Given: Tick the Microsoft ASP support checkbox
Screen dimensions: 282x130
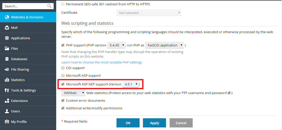Looking at the screenshot, I should pos(63,75).
